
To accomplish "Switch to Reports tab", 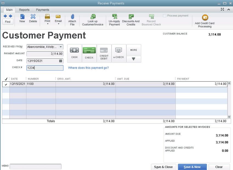I will pos(24,10).
